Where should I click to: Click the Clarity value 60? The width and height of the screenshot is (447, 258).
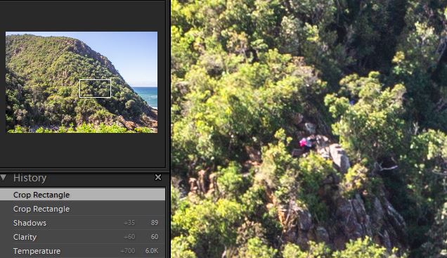coord(155,237)
